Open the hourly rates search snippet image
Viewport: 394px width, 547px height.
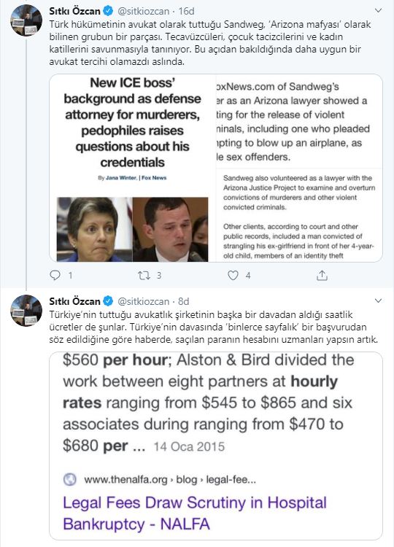click(216, 446)
